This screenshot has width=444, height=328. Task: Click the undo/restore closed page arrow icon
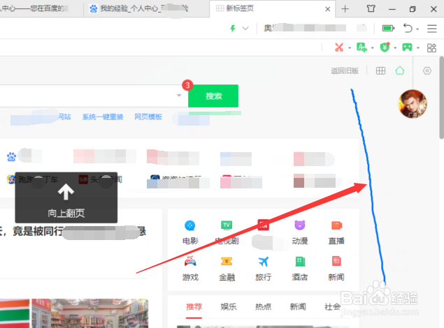click(x=408, y=28)
